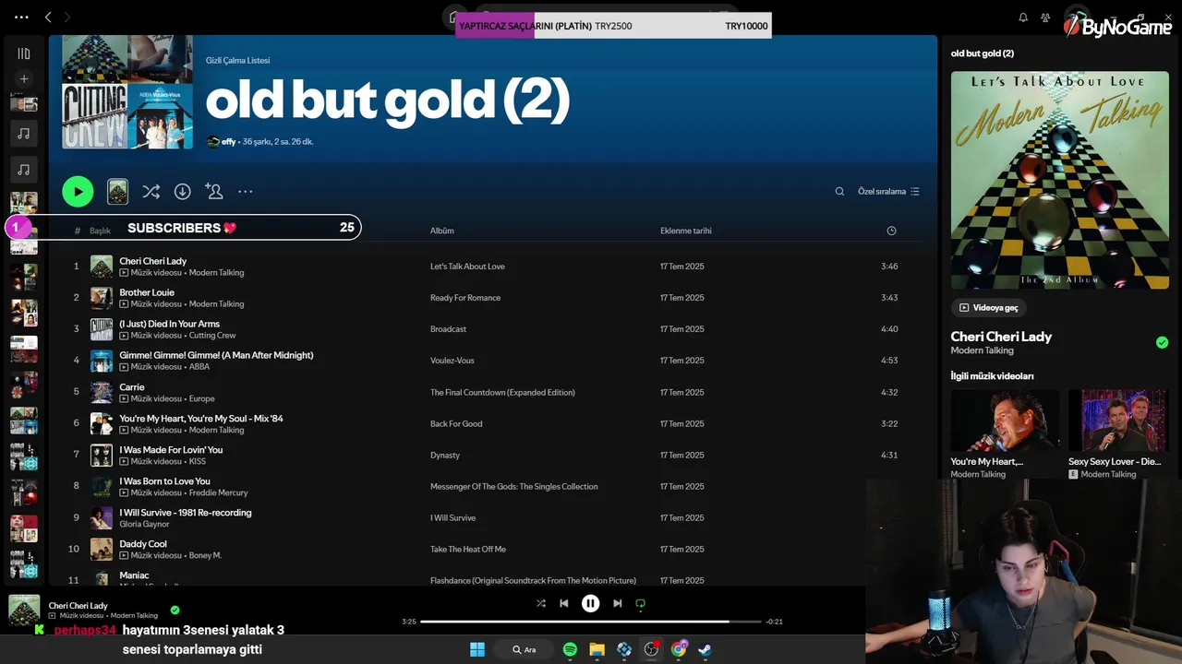The width and height of the screenshot is (1182, 664).
Task: Open the Cutting Crew artist link
Action: pos(212,336)
